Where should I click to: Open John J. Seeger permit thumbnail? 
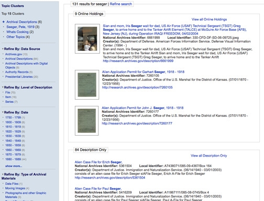point(87,121)
